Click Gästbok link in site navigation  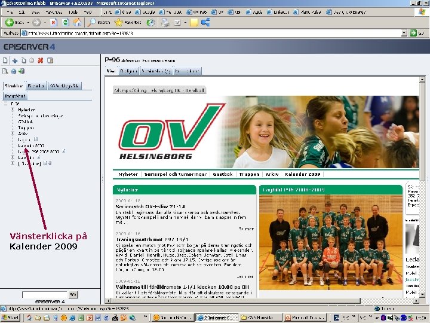point(223,174)
